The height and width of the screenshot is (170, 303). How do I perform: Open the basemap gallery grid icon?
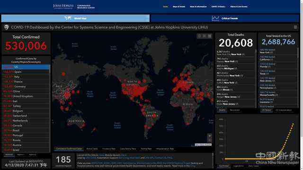coord(210,36)
